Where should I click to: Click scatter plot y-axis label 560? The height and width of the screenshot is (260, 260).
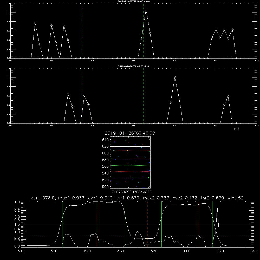pos(106,166)
